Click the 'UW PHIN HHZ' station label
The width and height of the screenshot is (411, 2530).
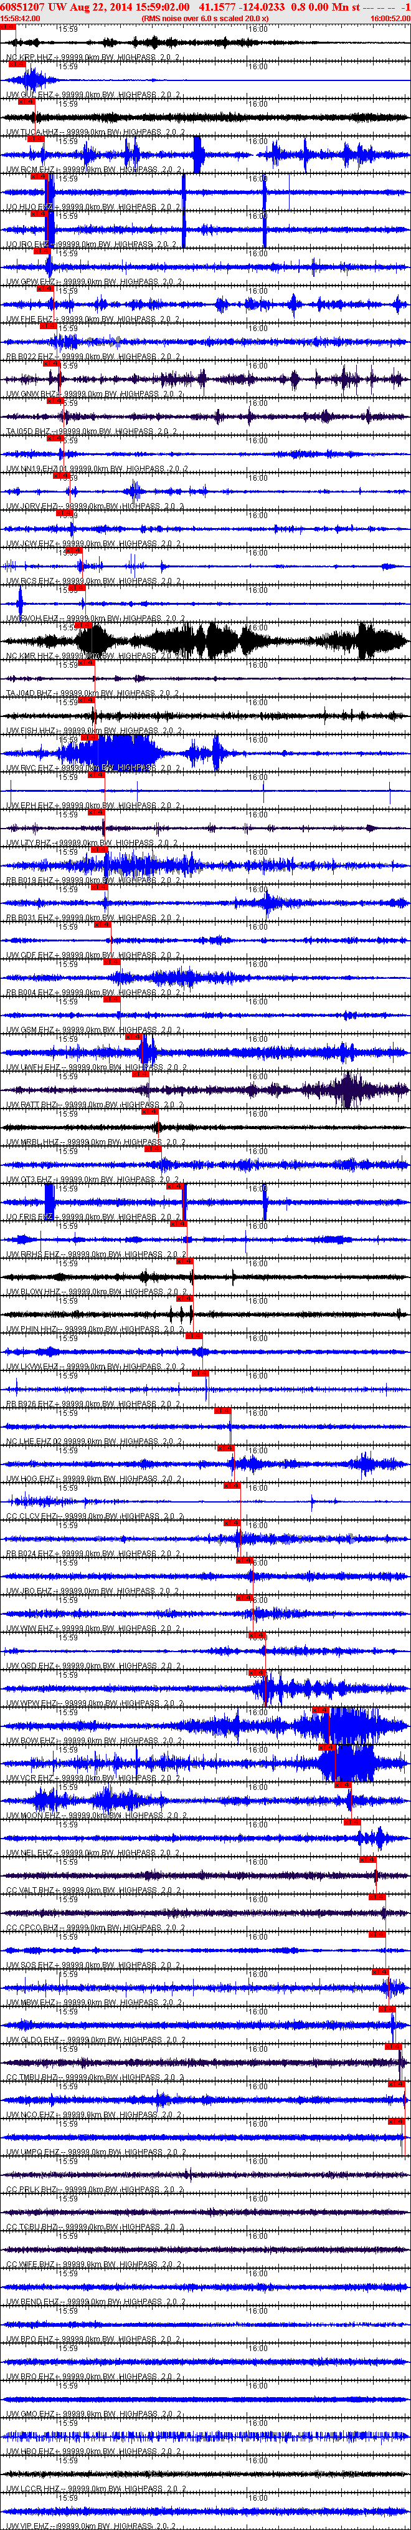(32, 1328)
